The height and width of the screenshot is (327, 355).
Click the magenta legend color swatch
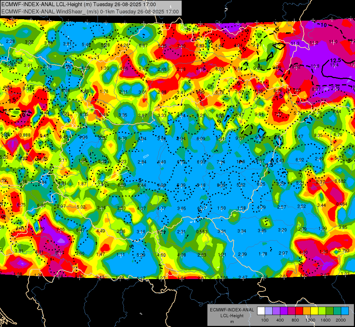click(x=292, y=311)
